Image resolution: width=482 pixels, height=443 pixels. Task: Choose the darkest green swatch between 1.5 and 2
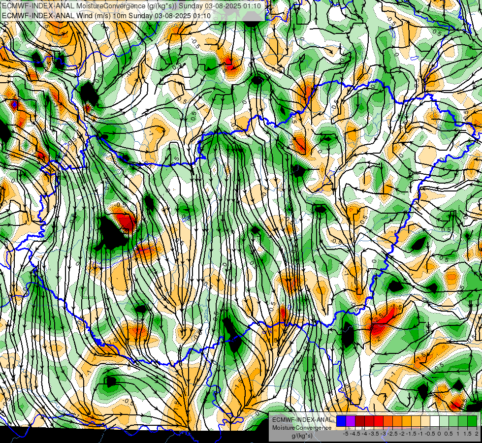pos(472,421)
